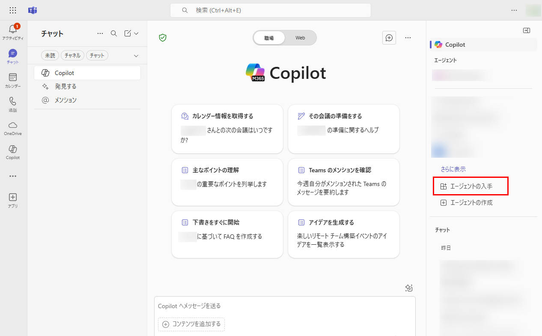Open the profile avatar menu
The height and width of the screenshot is (336, 542).
[533, 10]
